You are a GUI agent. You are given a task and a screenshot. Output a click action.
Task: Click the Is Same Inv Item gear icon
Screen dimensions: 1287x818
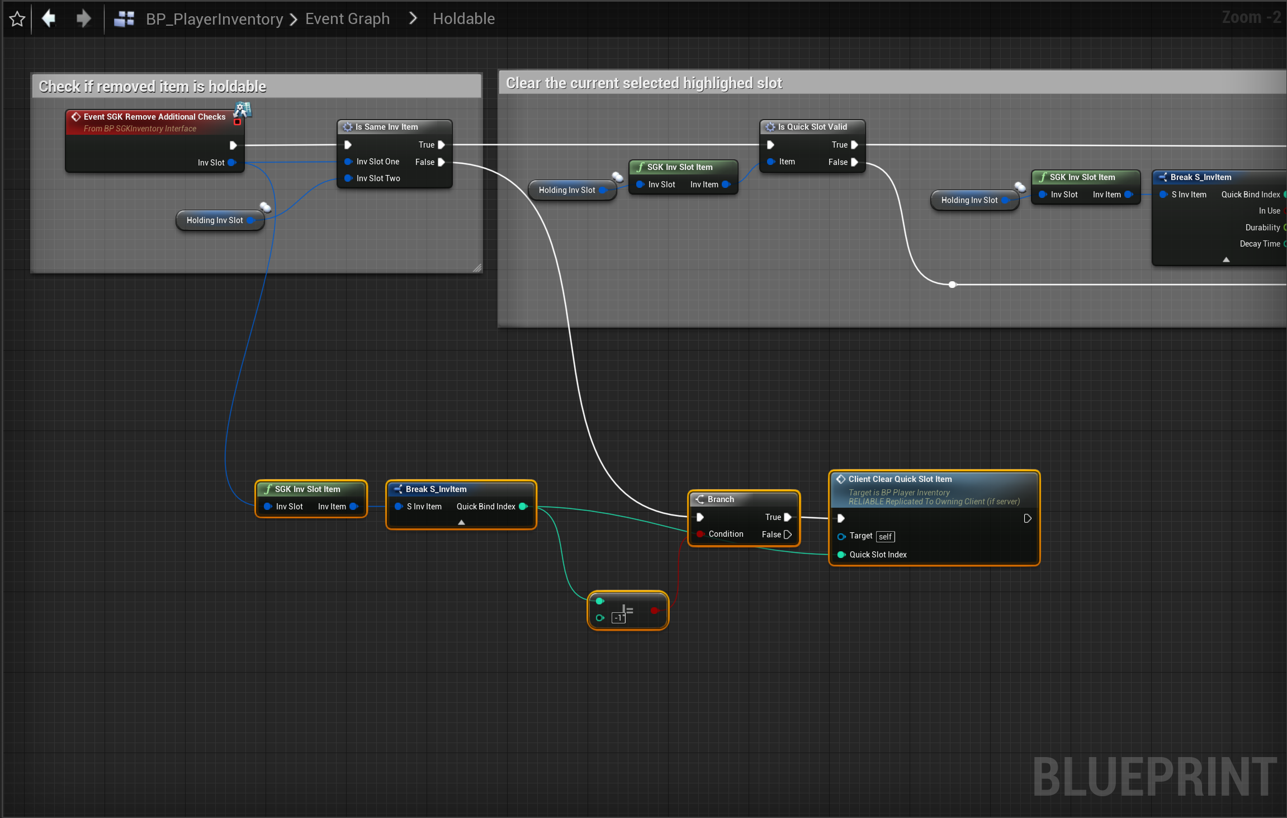click(347, 127)
